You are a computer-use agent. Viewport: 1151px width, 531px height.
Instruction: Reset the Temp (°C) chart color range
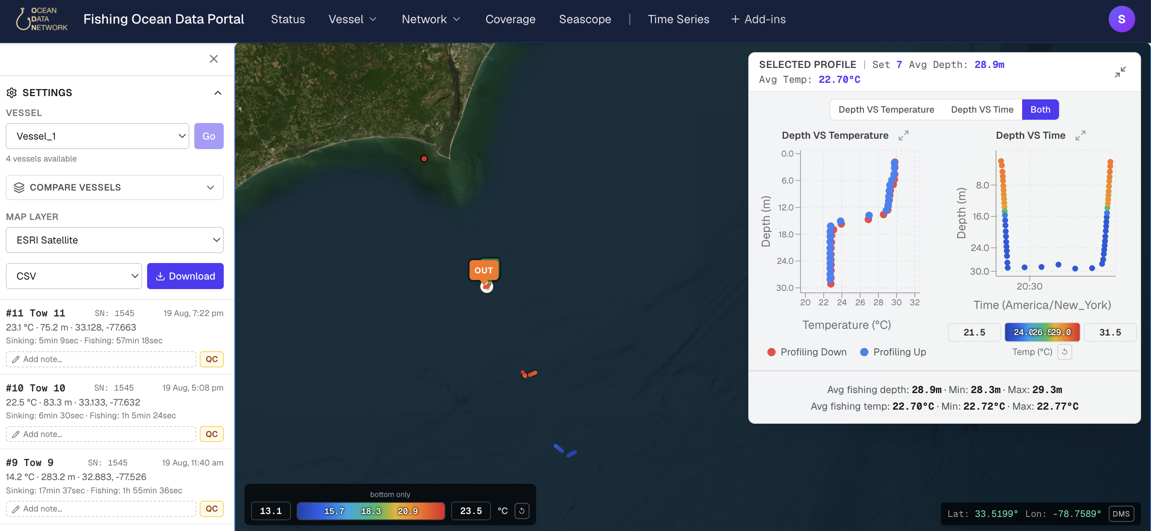(x=1065, y=352)
